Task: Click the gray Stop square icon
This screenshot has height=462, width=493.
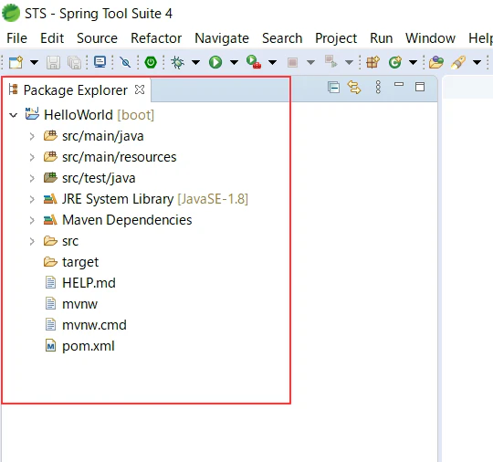Action: (292, 62)
